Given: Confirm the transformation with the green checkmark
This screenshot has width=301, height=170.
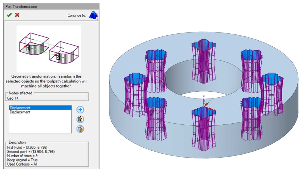Looking at the screenshot, I should click(x=9, y=15).
